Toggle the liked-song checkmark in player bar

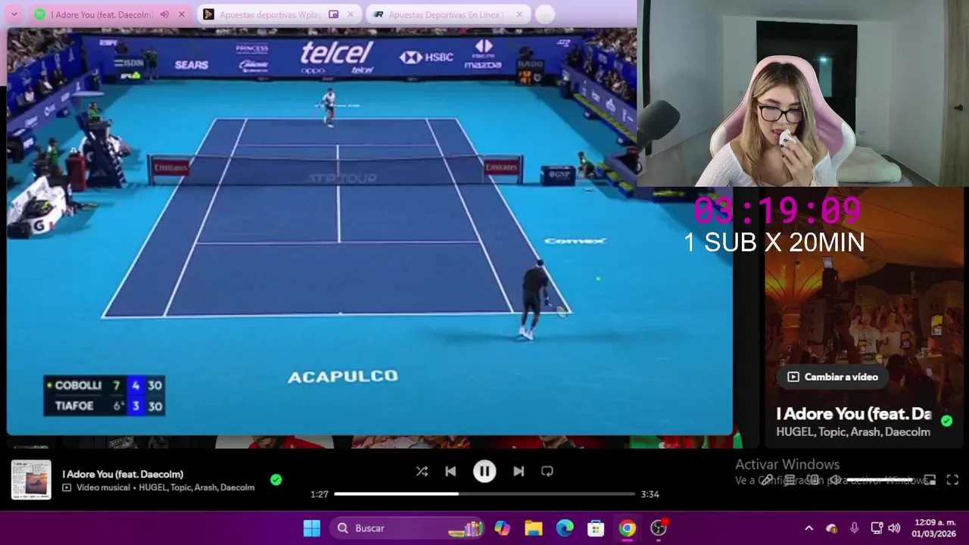click(276, 480)
